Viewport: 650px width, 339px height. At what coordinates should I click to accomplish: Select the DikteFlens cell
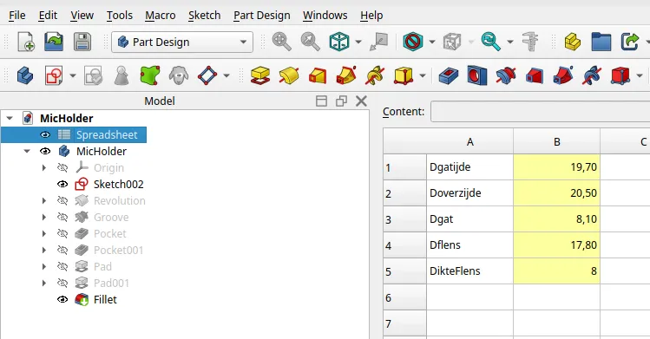tap(469, 271)
